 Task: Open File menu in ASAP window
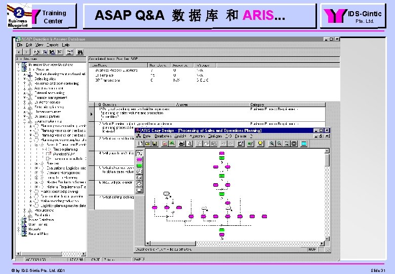(x=20, y=45)
